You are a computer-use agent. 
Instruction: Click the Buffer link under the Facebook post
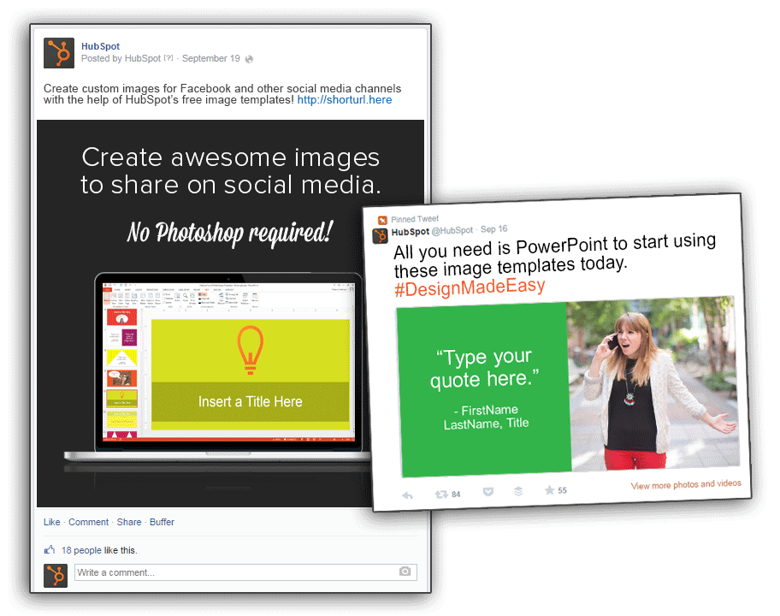[162, 522]
